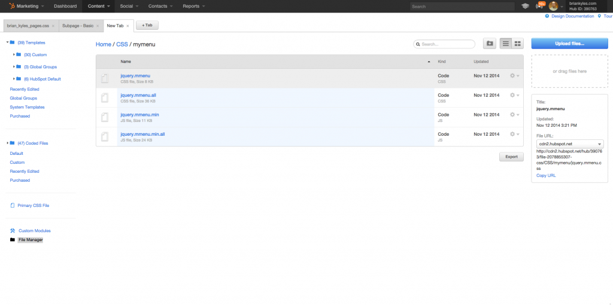This screenshot has width=613, height=305.
Task: Open gear settings for jquery.mmenu.all row
Action: click(x=514, y=95)
